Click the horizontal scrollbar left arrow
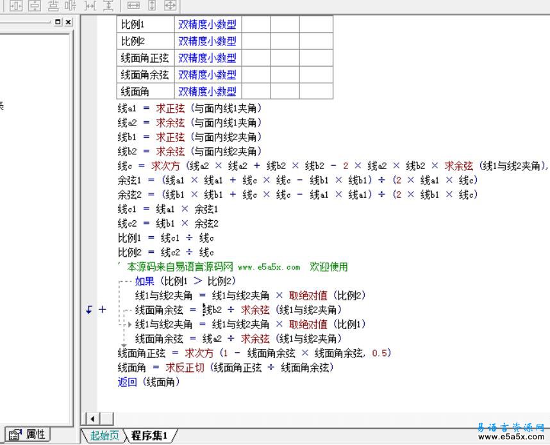 [92, 419]
